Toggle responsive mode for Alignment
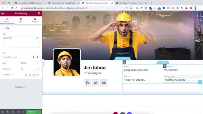 click(13, 75)
